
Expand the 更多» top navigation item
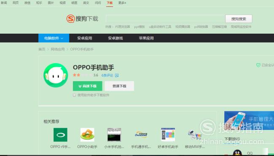[x=122, y=3]
